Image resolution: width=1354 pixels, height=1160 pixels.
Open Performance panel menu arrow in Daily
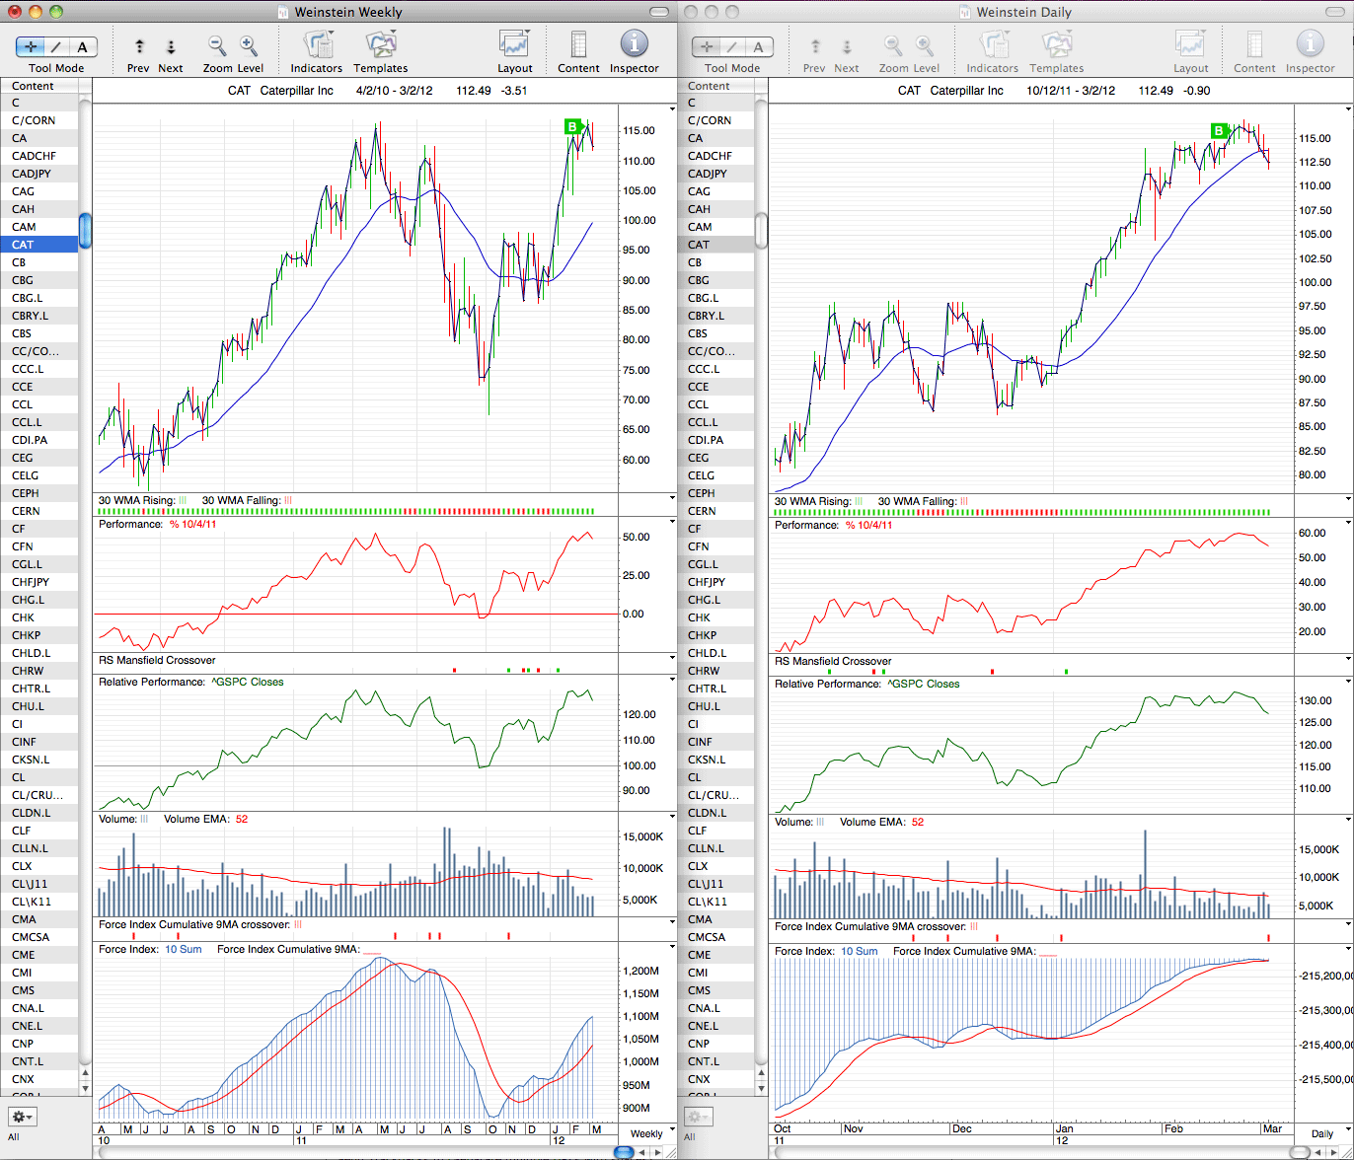pos(1348,523)
